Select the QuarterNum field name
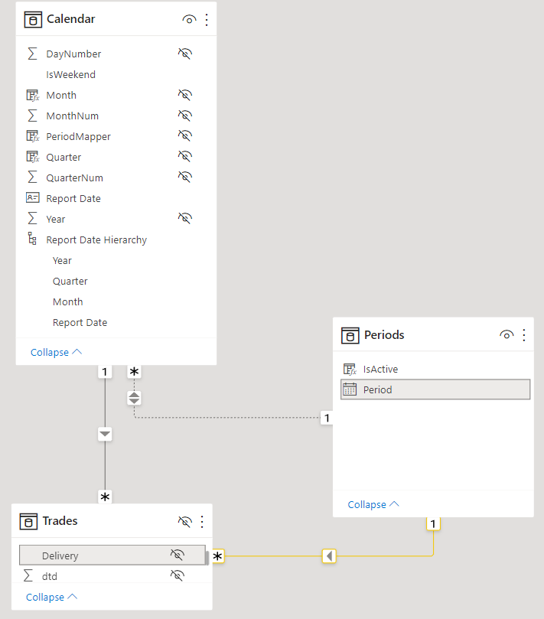 pos(75,178)
